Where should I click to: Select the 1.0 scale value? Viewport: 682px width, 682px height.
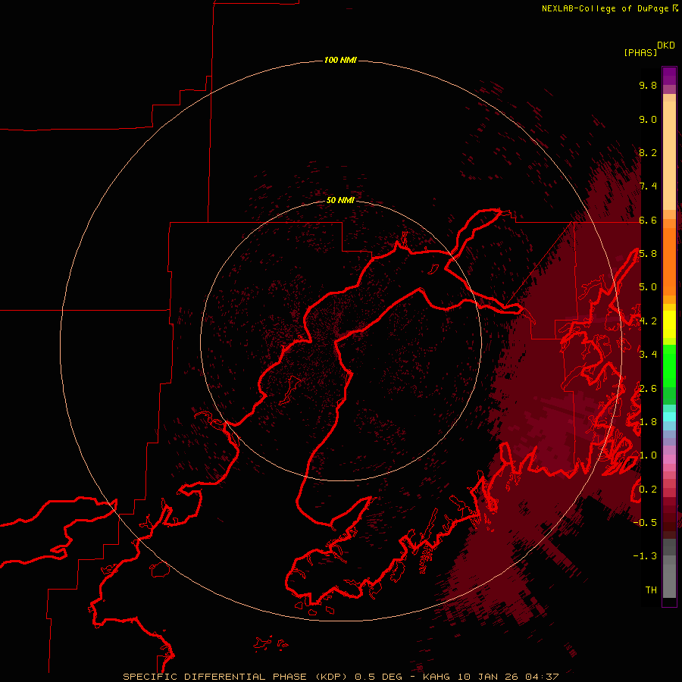click(648, 455)
